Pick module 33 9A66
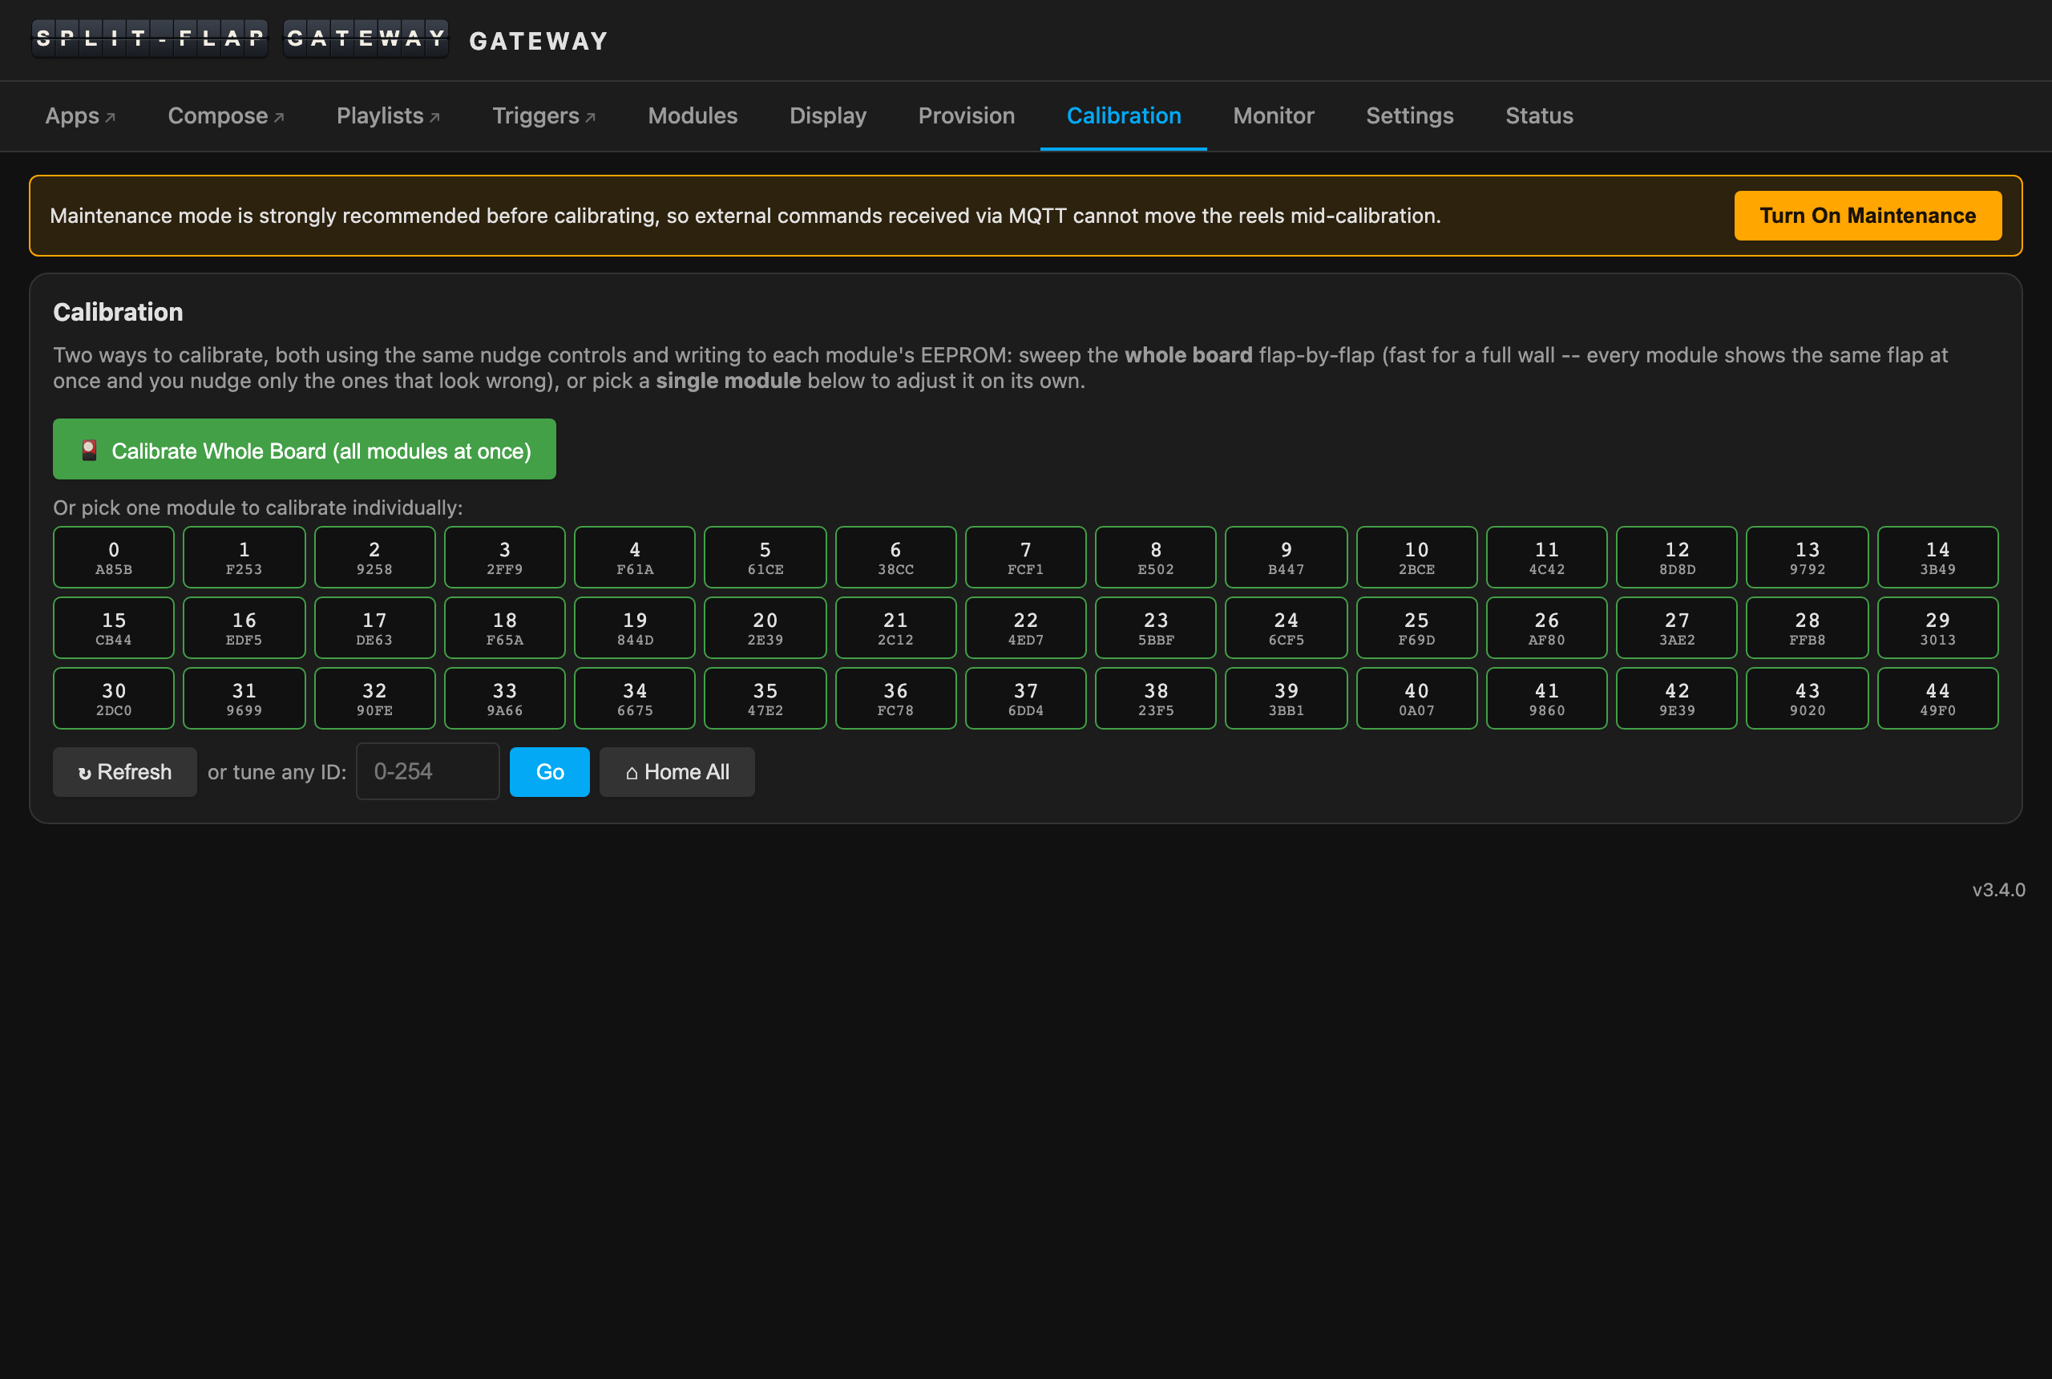 [505, 698]
